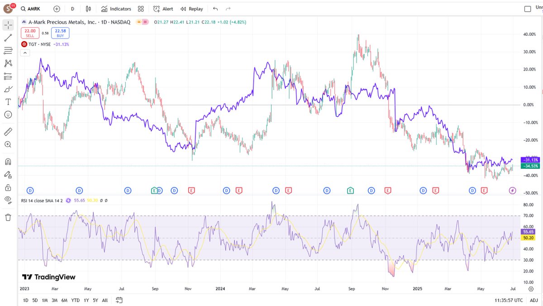Open forecasting and measurement tools
The image size is (543, 306).
pyautogui.click(x=8, y=76)
